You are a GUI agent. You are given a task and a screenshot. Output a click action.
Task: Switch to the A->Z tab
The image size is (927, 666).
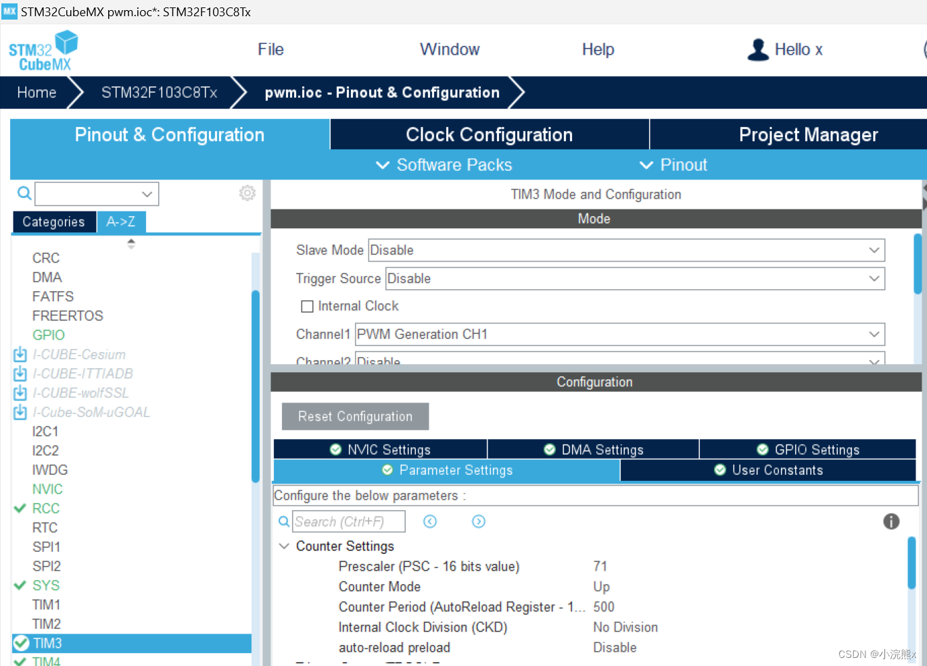pyautogui.click(x=121, y=222)
